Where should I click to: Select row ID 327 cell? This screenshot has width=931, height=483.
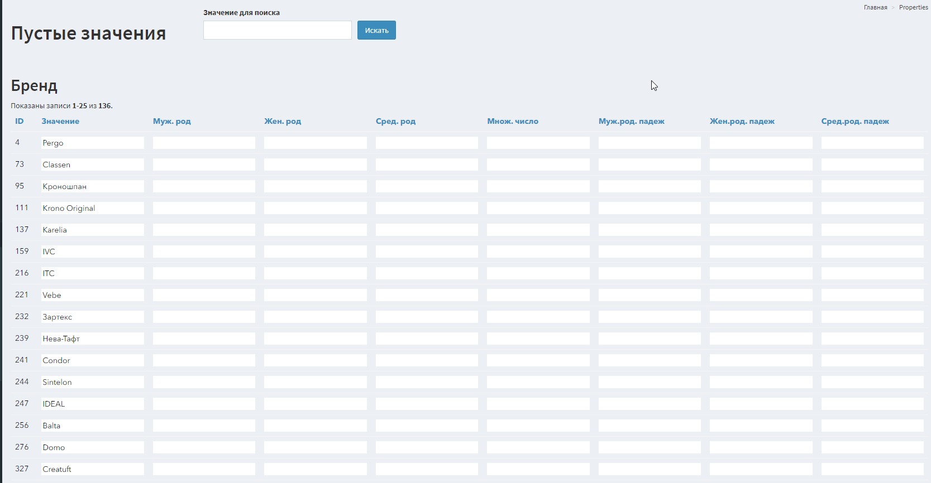[22, 468]
